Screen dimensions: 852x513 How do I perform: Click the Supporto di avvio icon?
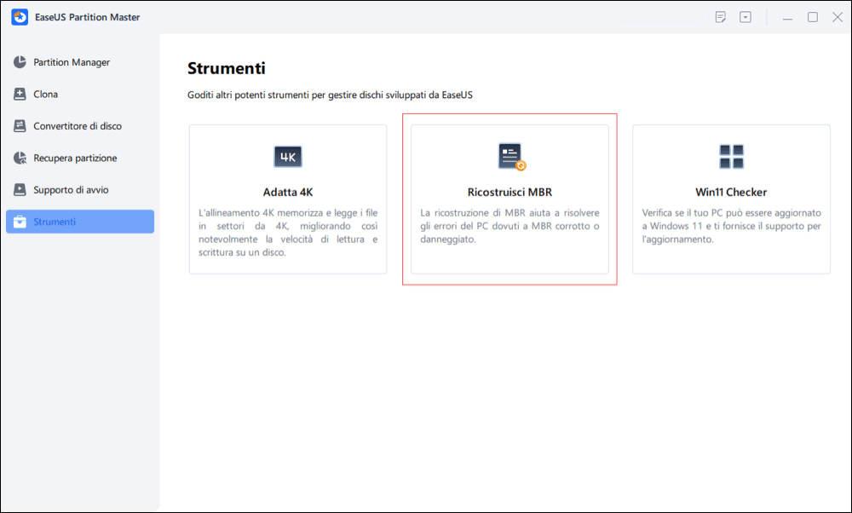click(x=20, y=190)
